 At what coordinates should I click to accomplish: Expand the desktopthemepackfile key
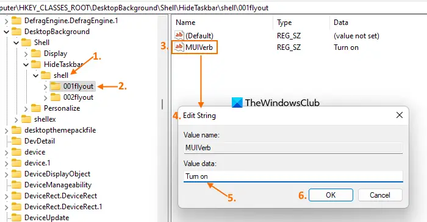(6, 131)
